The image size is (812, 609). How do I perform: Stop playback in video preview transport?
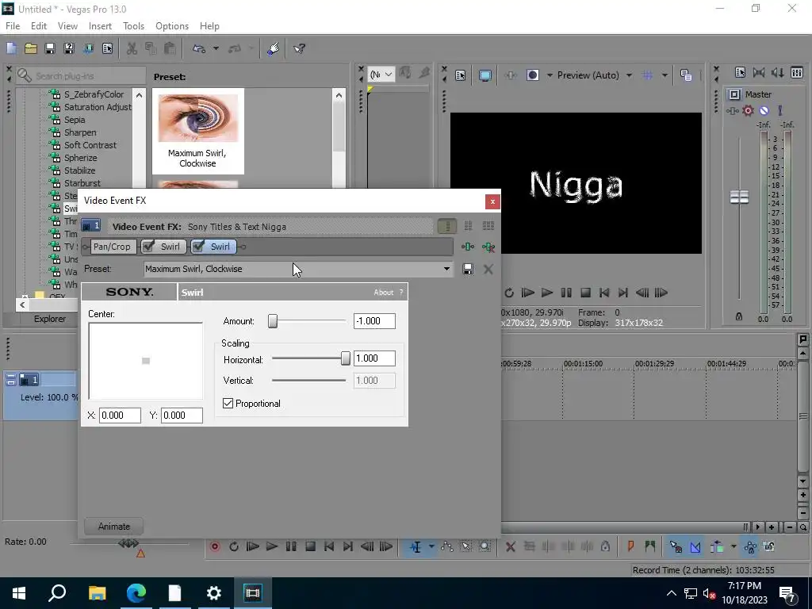[586, 293]
